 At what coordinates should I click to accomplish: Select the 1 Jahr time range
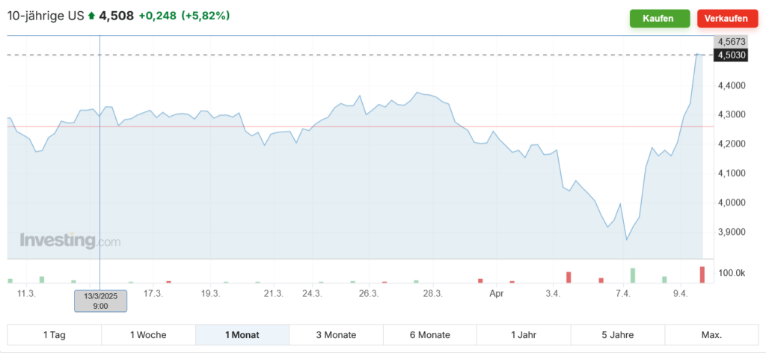pos(524,335)
